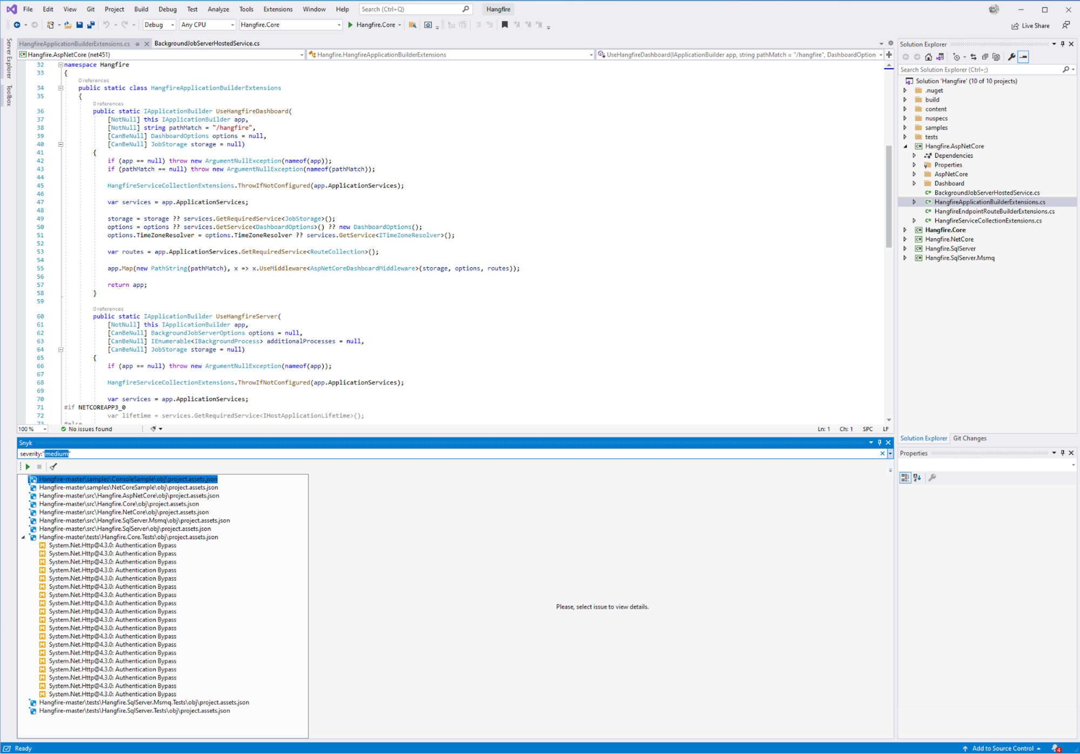The width and height of the screenshot is (1080, 754).
Task: Run Snyk scan with green play icon
Action: tap(28, 467)
